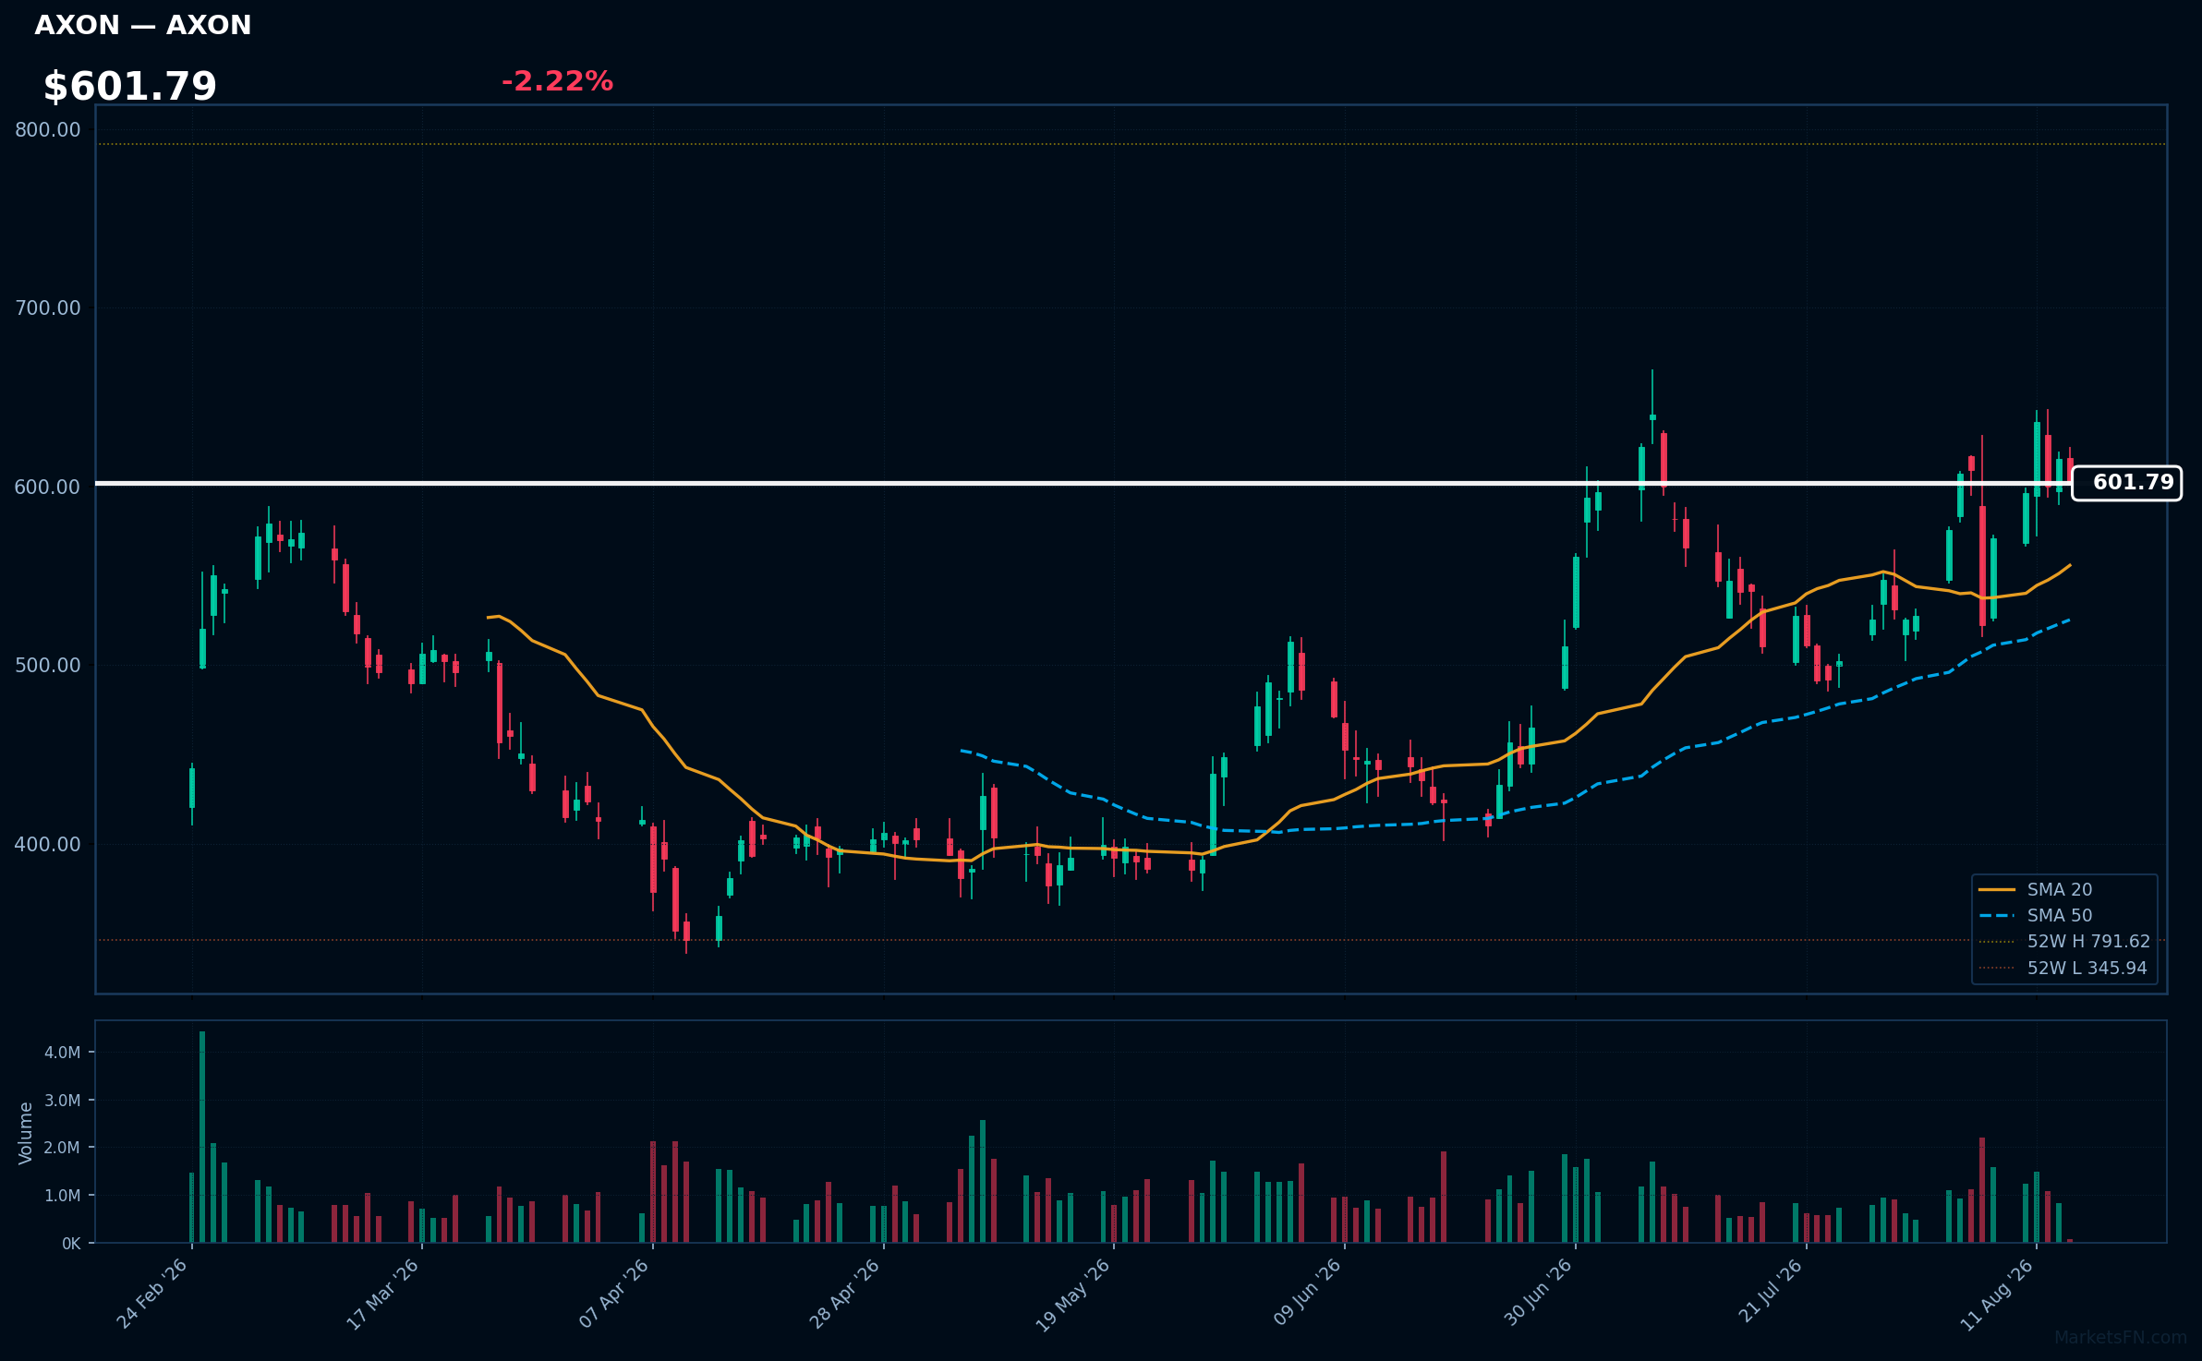The image size is (2202, 1361).
Task: Click the 28 Apr '26 date label
Action: 844,1294
